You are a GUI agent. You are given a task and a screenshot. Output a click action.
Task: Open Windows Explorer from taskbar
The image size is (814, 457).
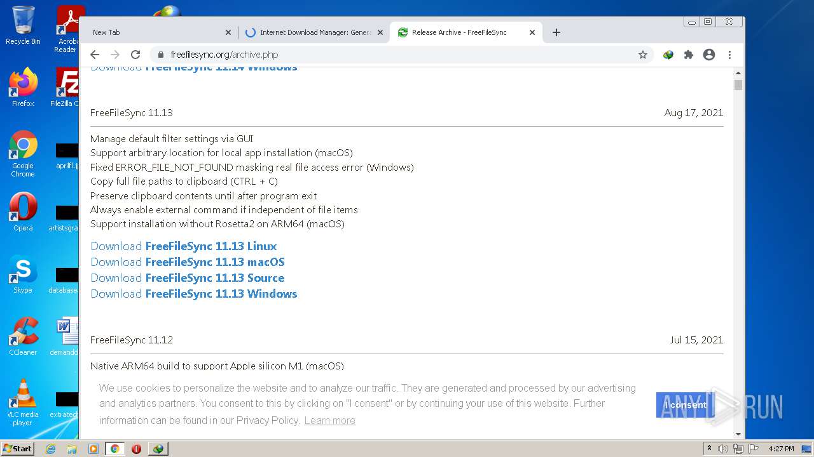pyautogui.click(x=72, y=449)
